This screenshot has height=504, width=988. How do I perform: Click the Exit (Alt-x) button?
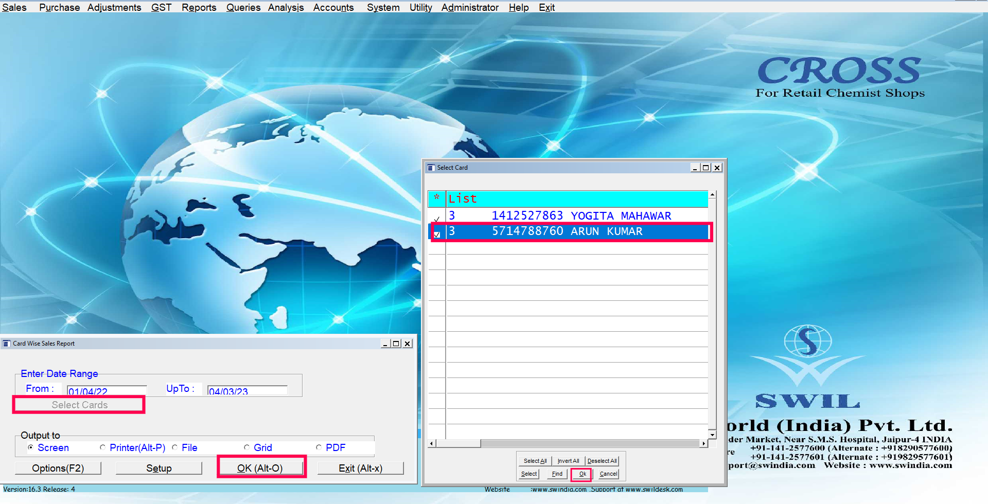point(361,469)
